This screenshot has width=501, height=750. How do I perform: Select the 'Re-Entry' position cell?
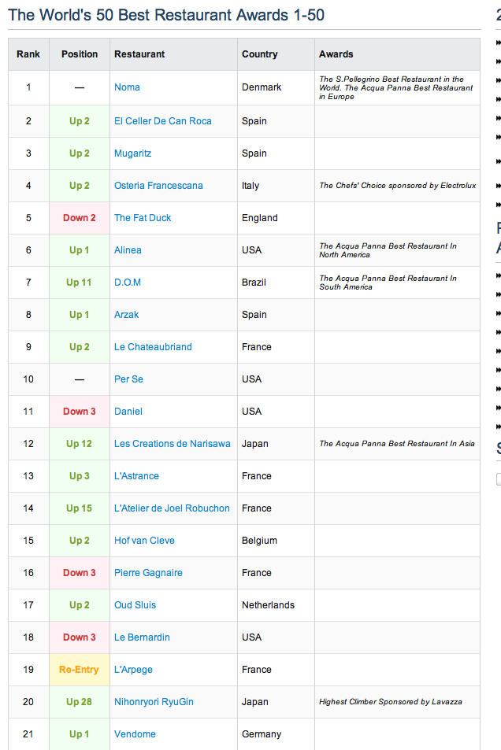[x=80, y=670]
